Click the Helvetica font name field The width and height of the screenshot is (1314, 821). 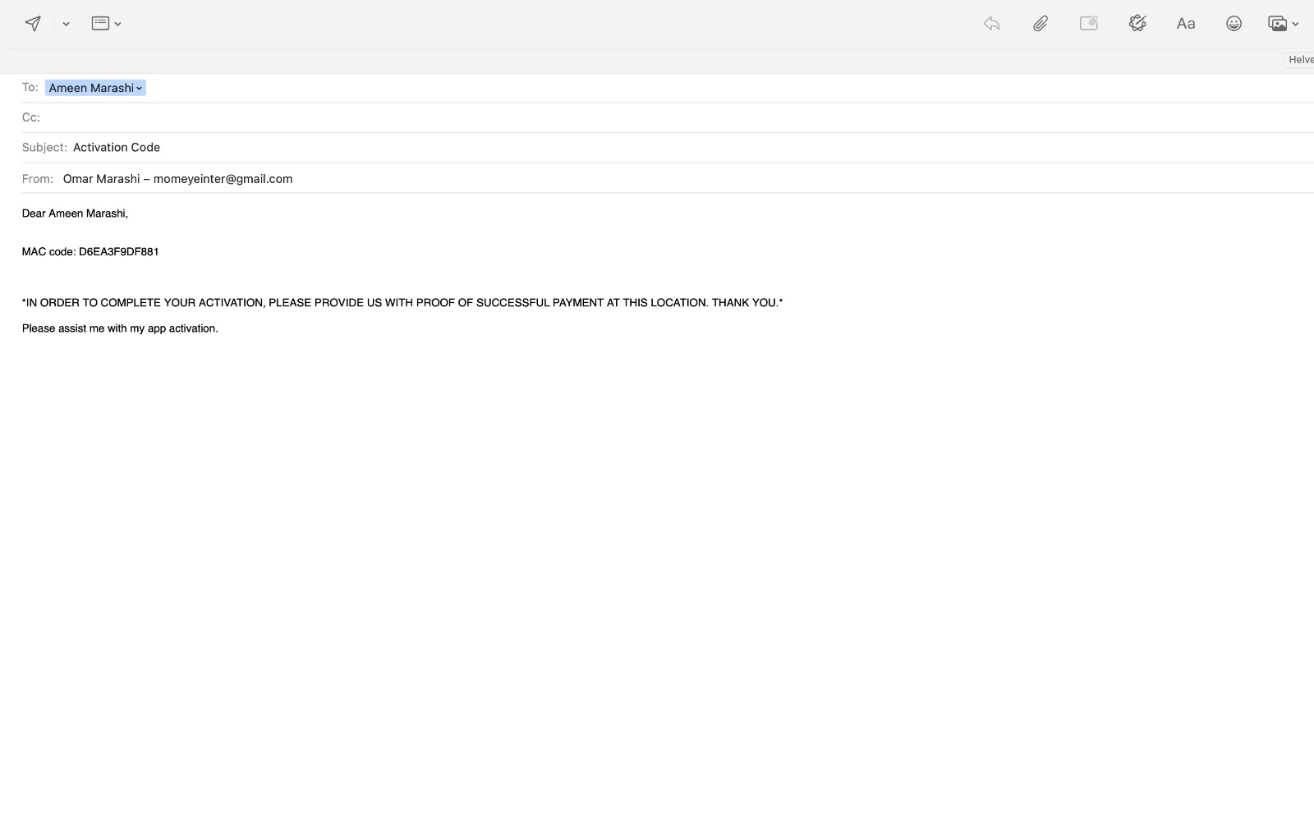tap(1302, 59)
